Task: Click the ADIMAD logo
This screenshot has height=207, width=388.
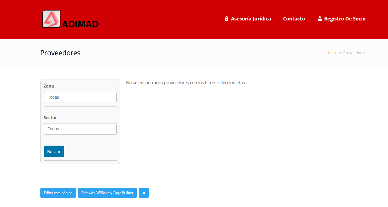Action: point(70,19)
